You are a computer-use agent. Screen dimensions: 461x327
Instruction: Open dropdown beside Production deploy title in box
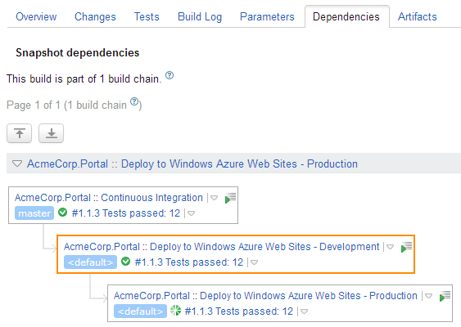click(x=429, y=296)
